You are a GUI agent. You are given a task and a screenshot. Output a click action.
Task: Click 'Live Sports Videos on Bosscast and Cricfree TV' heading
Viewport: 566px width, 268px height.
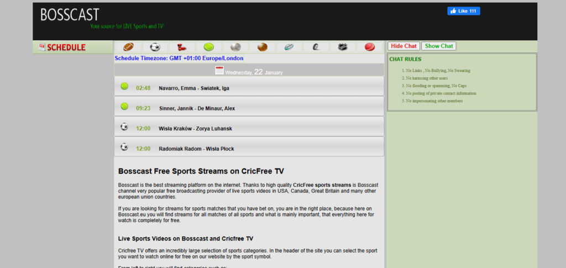point(186,239)
